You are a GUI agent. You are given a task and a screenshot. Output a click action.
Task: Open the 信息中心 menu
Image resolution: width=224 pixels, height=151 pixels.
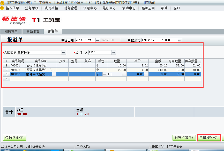click(x=90, y=8)
